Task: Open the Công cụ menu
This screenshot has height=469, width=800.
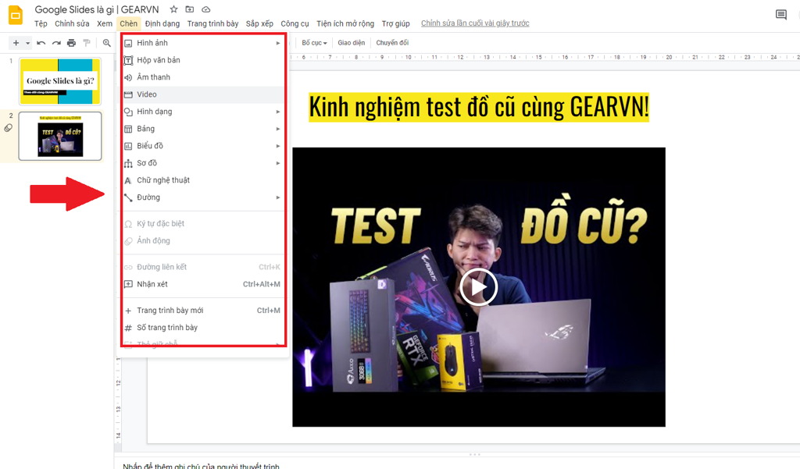Action: 295,23
